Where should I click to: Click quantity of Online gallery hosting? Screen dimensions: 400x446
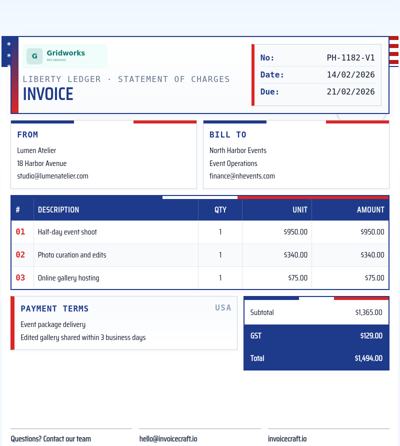click(x=220, y=278)
